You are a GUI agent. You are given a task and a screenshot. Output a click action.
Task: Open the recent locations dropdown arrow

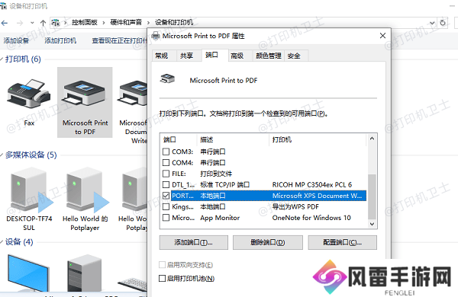tap(32, 23)
